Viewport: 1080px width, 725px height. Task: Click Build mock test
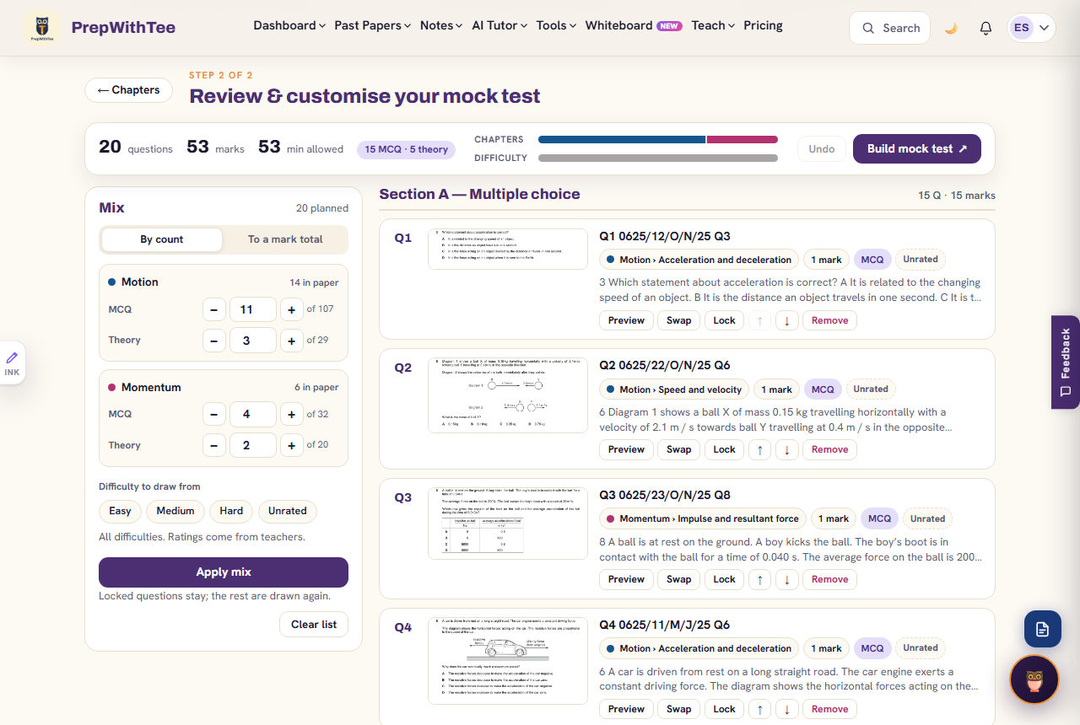click(x=917, y=149)
